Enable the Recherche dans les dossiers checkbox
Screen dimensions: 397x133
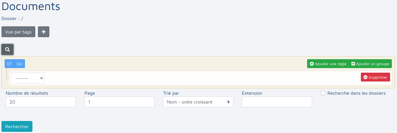click(323, 93)
